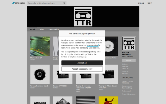Open Tweng 2: Yllom Seven title link
This screenshot has width=166, height=104.
tap(108, 87)
